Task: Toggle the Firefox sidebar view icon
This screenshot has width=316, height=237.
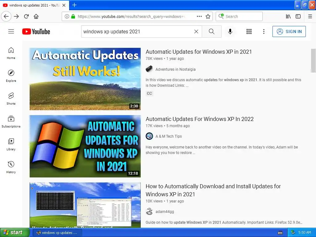Action: [x=298, y=16]
